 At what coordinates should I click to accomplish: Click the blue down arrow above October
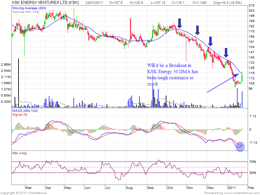click(180, 23)
